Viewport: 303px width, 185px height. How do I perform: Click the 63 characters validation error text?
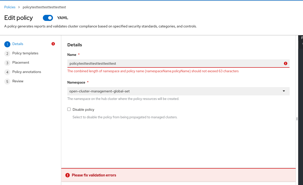[x=153, y=71]
